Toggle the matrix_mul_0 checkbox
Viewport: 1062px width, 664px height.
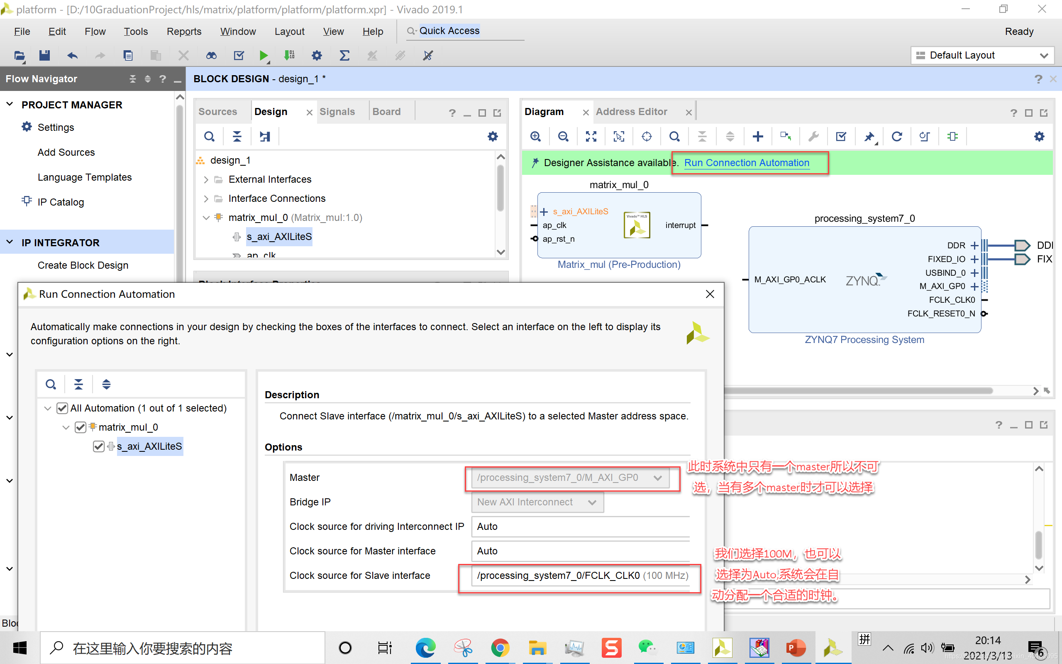[x=81, y=427]
